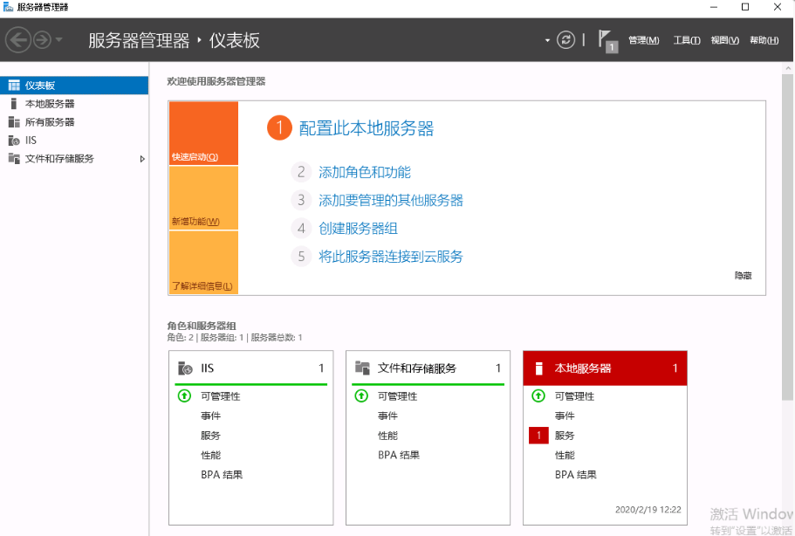This screenshot has width=795, height=536.
Task: Open dropdown arrow beside refresh icon
Action: [x=548, y=40]
